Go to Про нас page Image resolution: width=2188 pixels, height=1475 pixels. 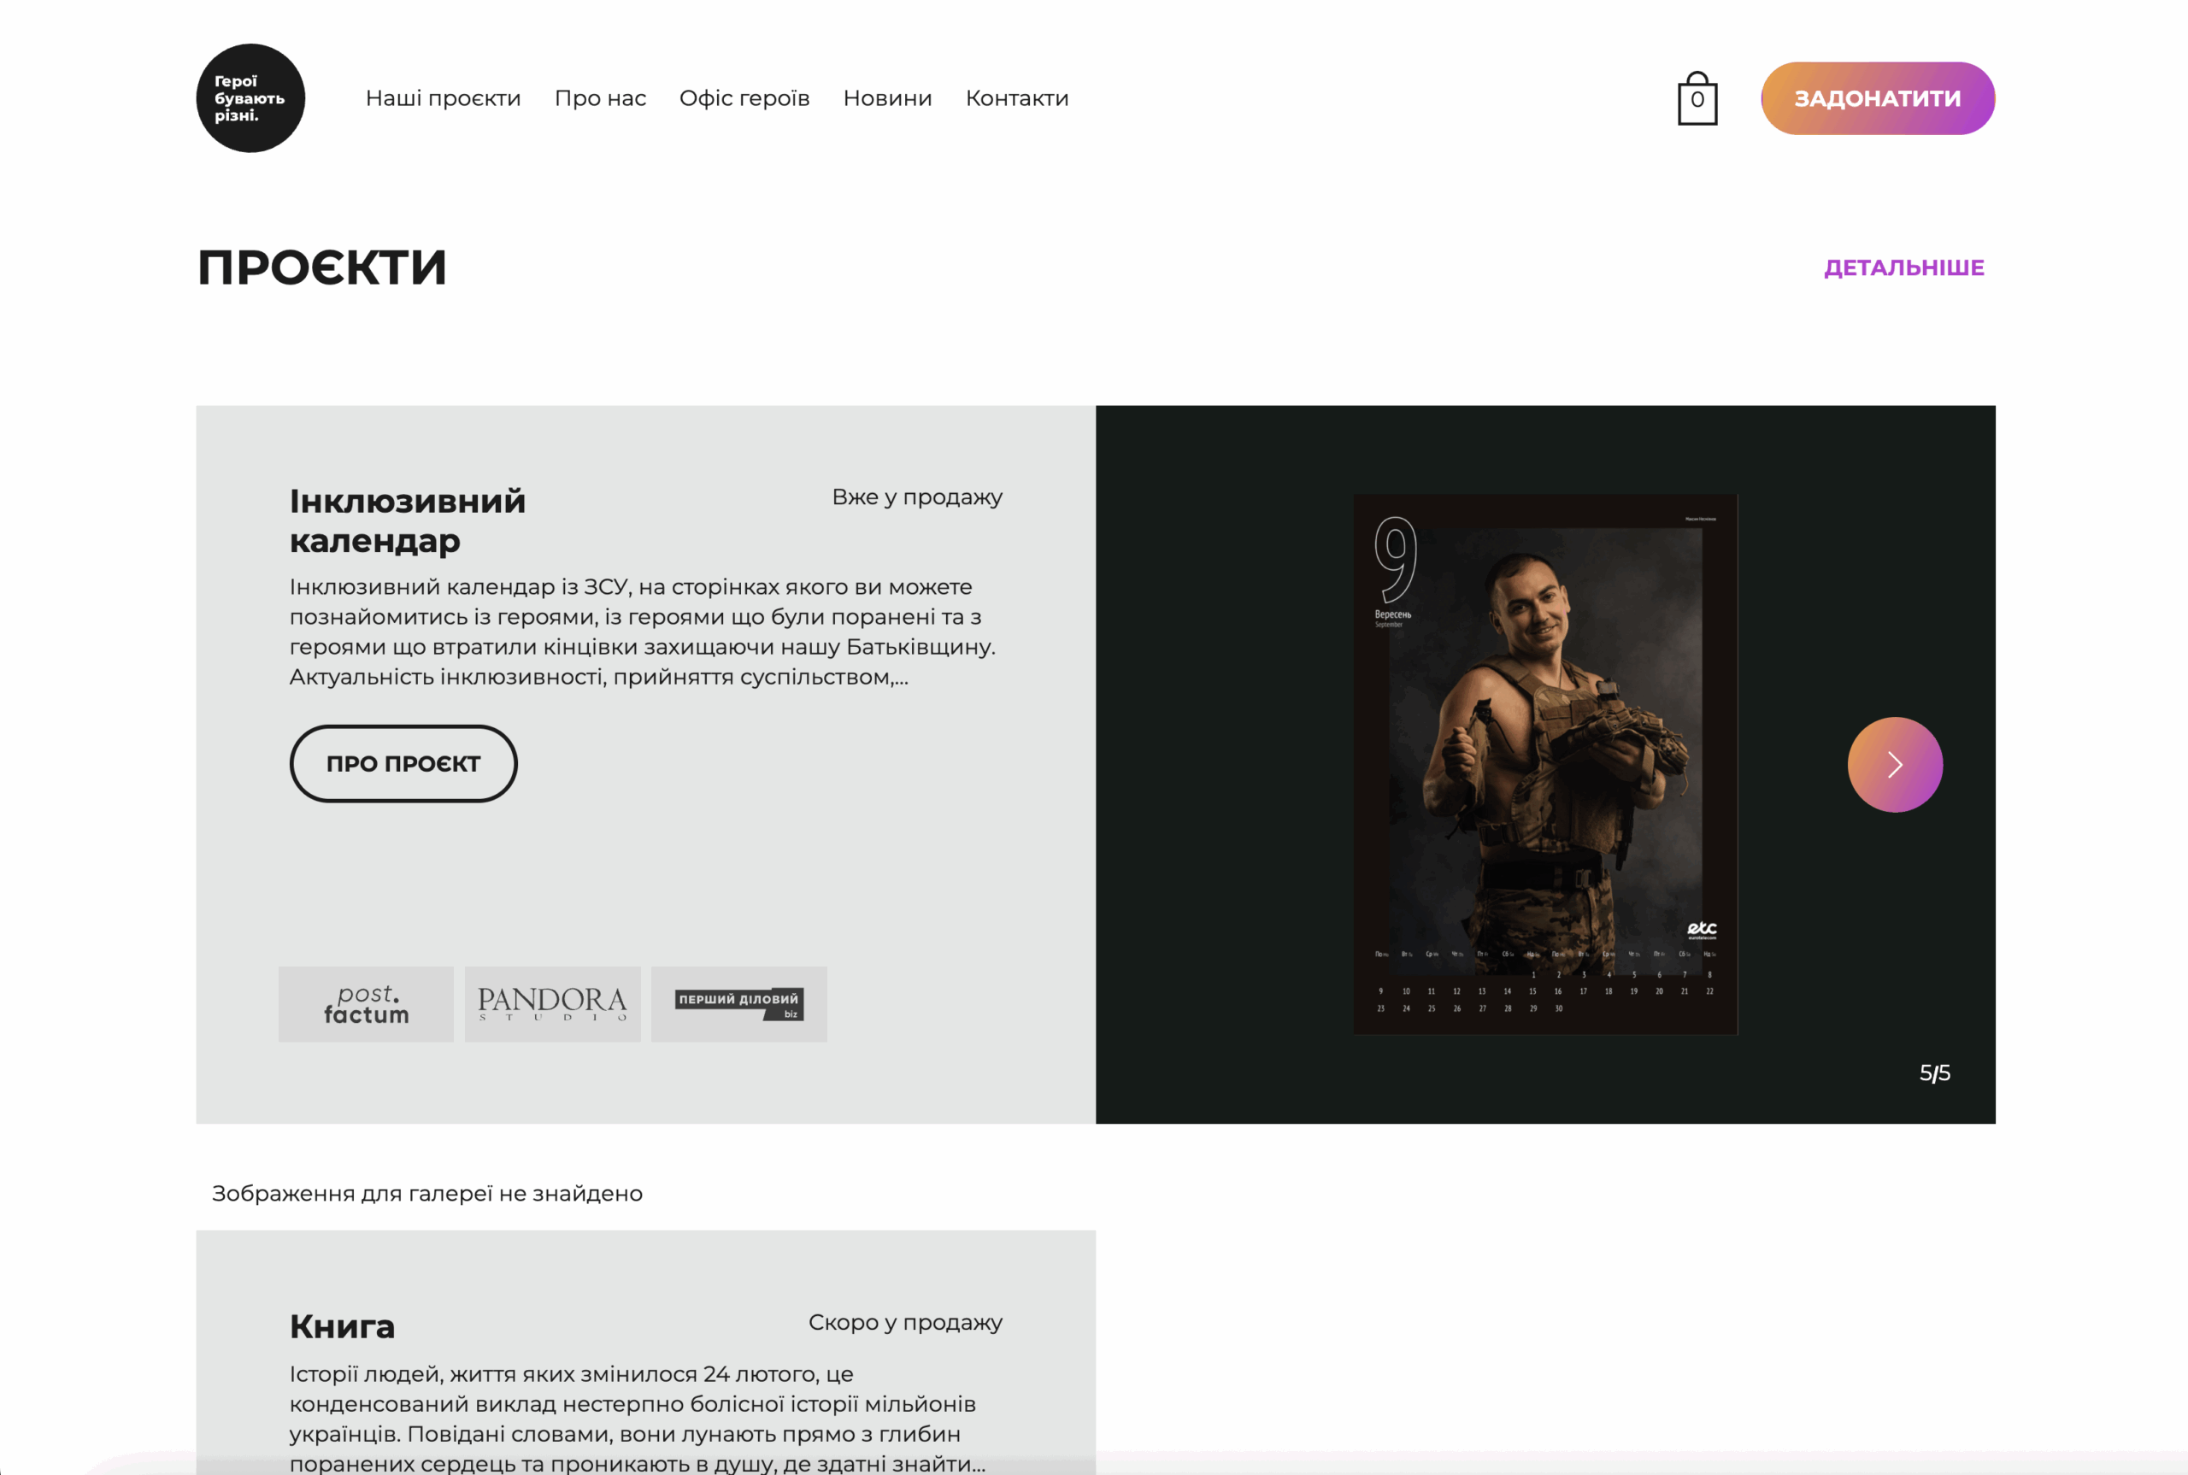point(600,97)
